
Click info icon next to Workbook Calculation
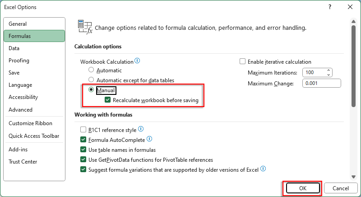[138, 61]
